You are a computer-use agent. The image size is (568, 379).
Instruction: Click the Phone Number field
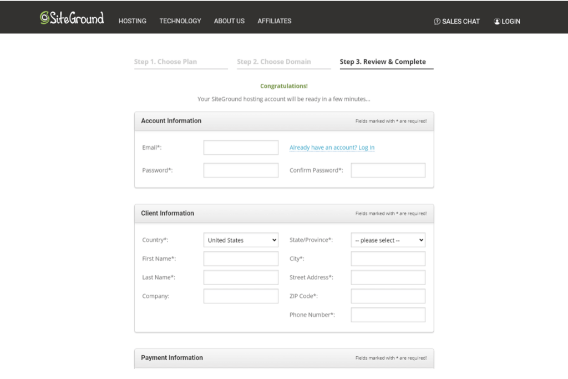[387, 315]
